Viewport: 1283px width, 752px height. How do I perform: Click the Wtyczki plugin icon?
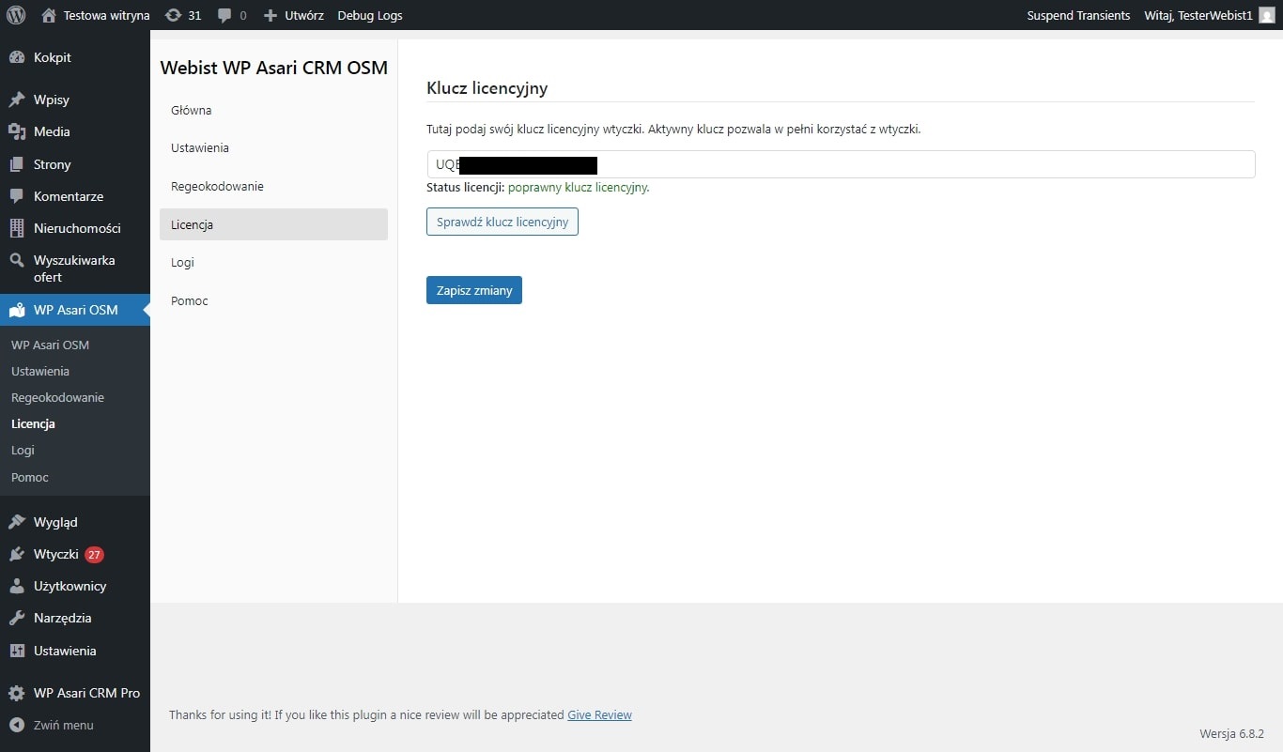coord(16,554)
